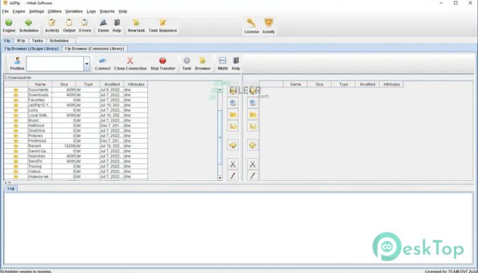Click inside the Profiles combo box field
The image size is (478, 273).
click(55, 63)
